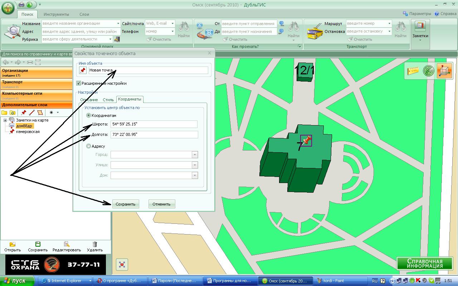
Task: Switch to the Описание tab
Action: coord(89,100)
